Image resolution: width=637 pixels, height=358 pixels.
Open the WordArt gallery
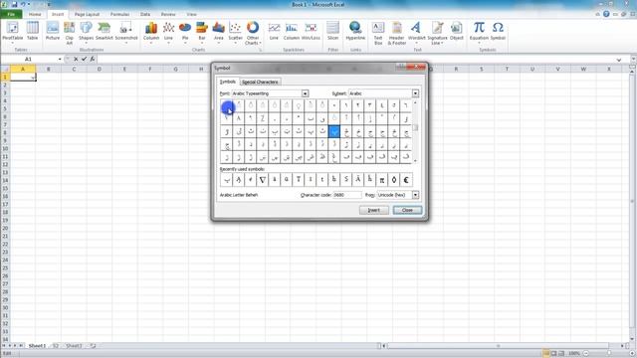pyautogui.click(x=416, y=32)
